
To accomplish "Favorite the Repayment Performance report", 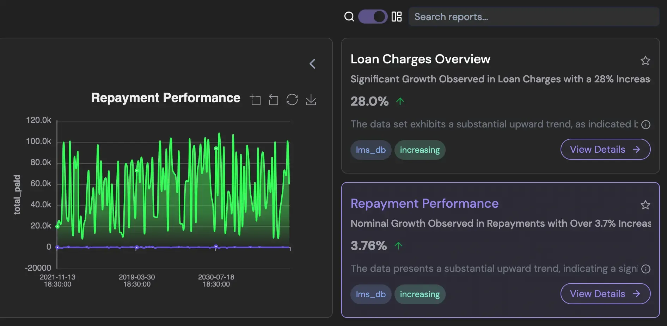I will click(645, 205).
